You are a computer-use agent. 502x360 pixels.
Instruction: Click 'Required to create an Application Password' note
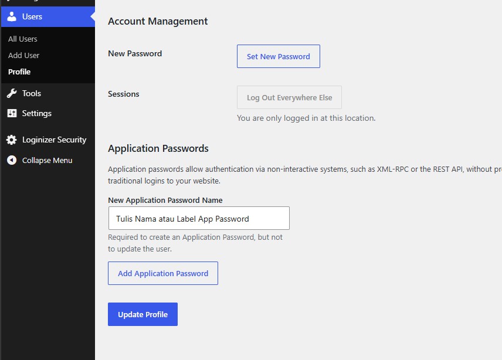pos(195,243)
